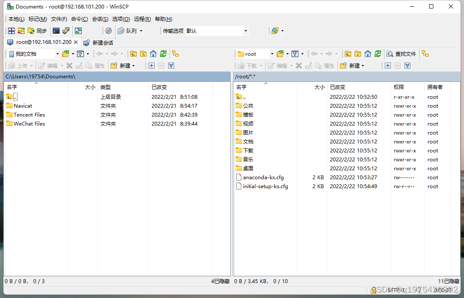
Task: Click remote select all icon
Action: [407, 66]
